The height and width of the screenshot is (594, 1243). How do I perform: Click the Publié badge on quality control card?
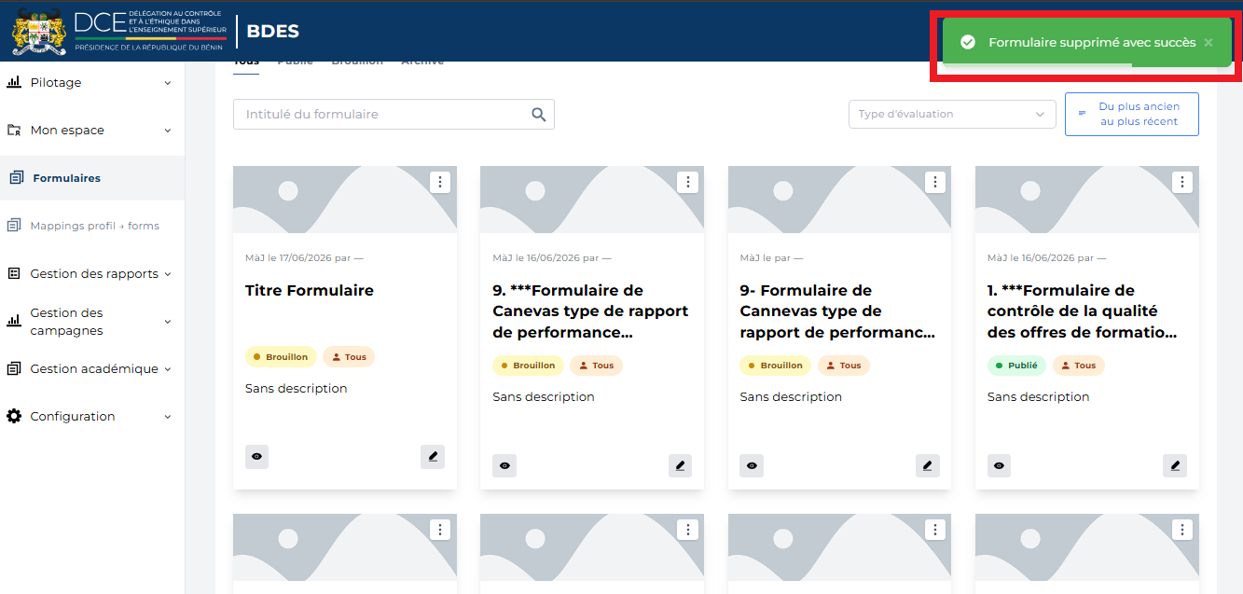pyautogui.click(x=1016, y=366)
